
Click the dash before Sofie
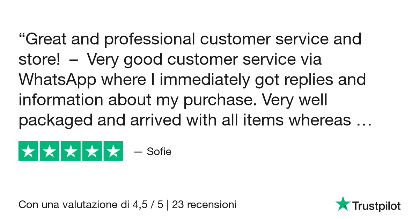tap(138, 152)
